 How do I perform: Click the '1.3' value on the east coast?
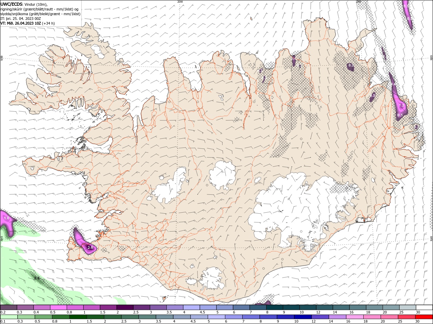coord(402,105)
